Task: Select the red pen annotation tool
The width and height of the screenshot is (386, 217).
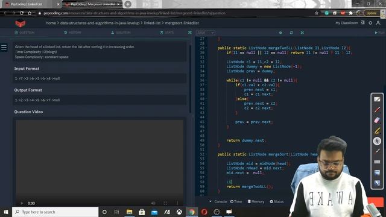Action: click(x=377, y=110)
